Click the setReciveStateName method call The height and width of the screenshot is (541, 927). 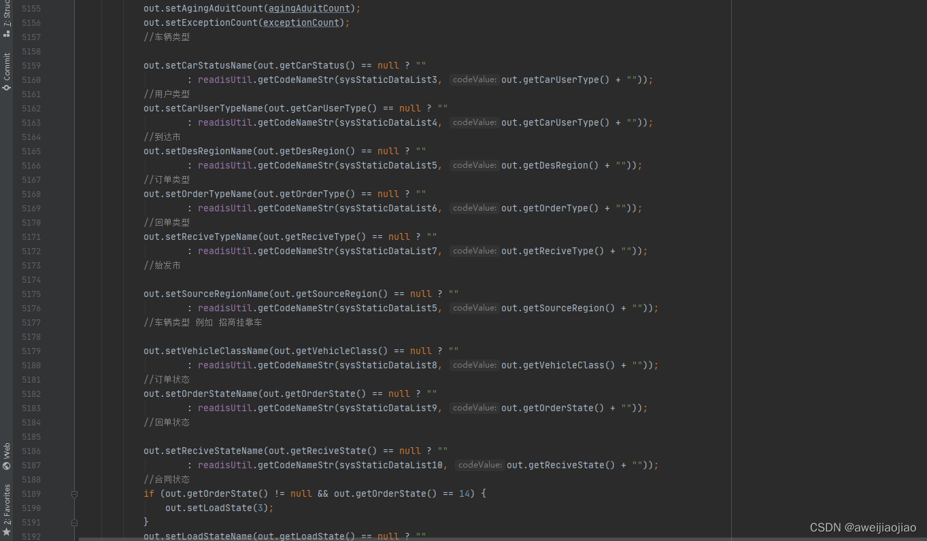click(214, 451)
